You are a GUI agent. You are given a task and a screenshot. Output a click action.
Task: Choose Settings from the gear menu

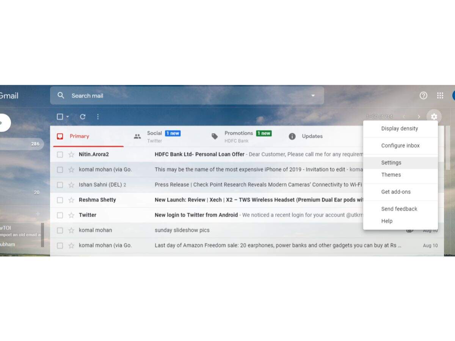(x=391, y=163)
